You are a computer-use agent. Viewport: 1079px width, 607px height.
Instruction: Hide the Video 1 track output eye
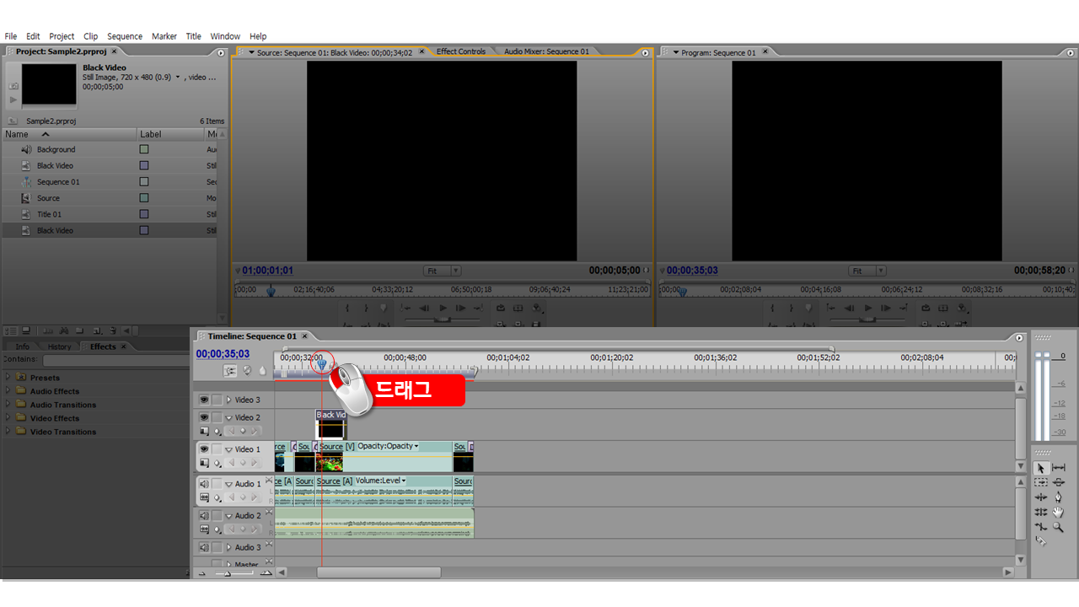pyautogui.click(x=203, y=449)
